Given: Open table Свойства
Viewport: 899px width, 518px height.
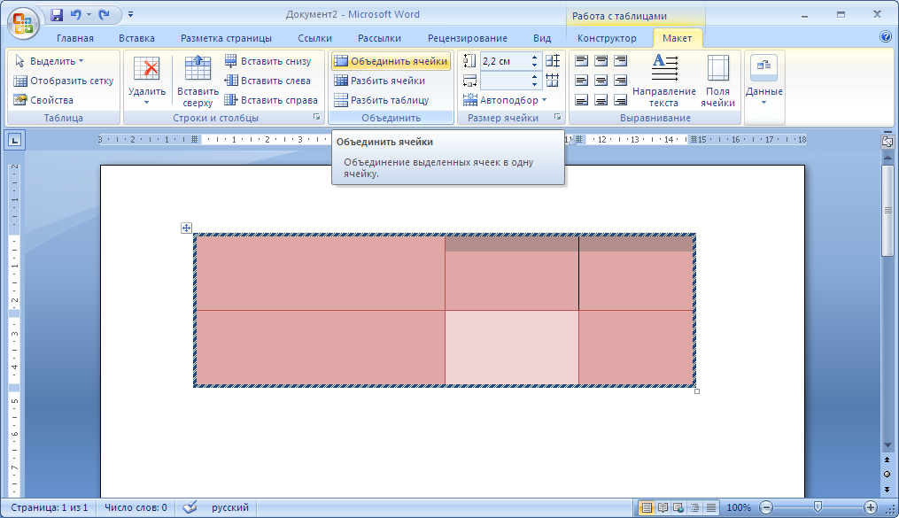Looking at the screenshot, I should [43, 100].
